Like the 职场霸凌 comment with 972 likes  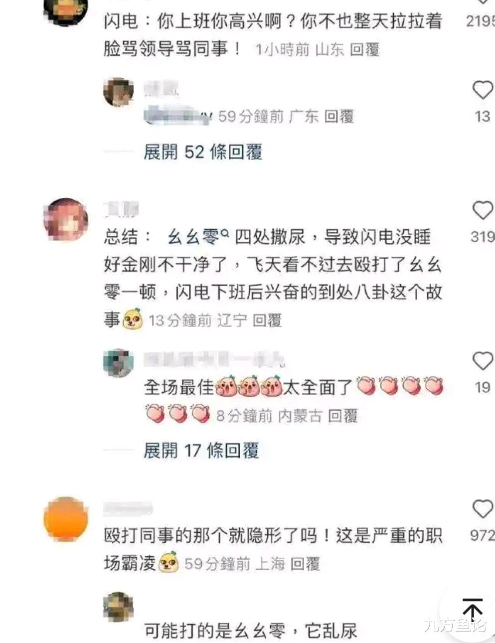pyautogui.click(x=482, y=509)
